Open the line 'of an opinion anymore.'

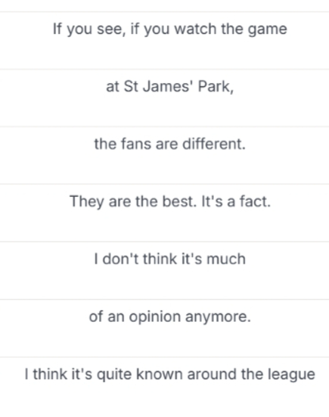point(165,328)
